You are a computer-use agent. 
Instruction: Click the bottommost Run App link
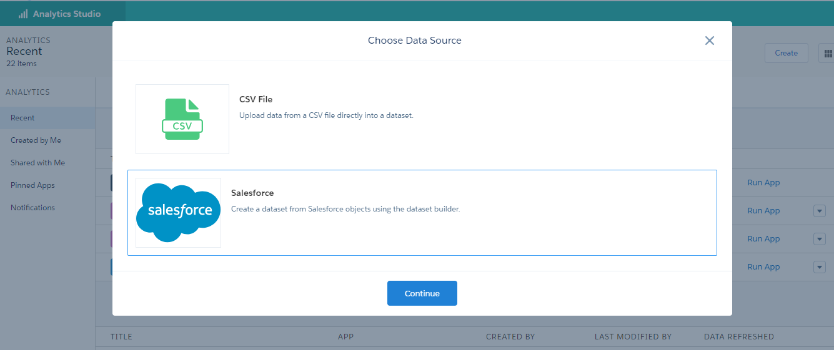[x=763, y=267]
